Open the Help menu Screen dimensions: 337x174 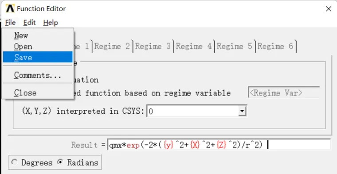[51, 23]
